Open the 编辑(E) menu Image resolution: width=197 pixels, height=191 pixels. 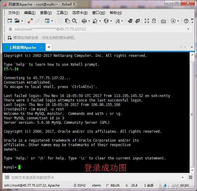(x=30, y=13)
